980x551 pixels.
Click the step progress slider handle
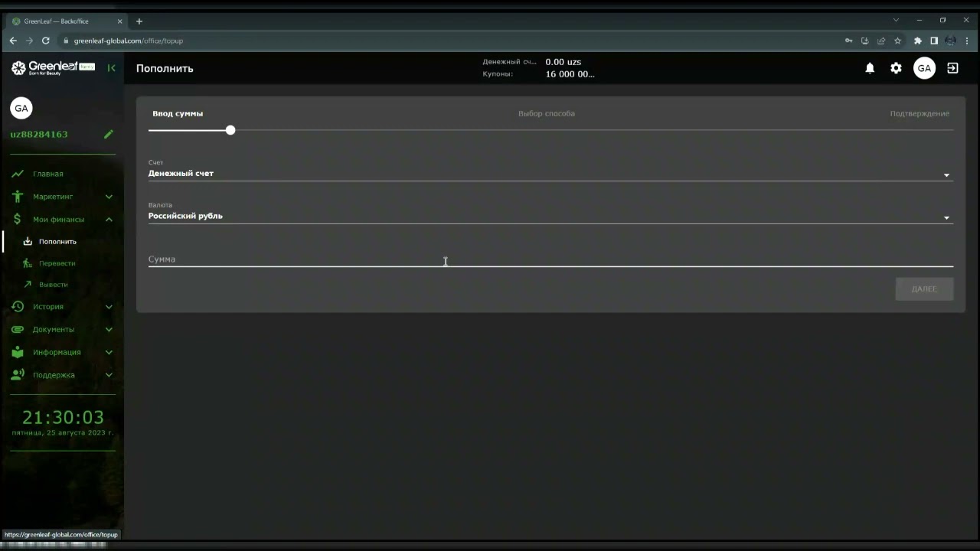pyautogui.click(x=230, y=130)
